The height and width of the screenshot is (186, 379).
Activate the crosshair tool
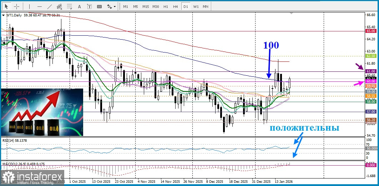pyautogui.click(x=17, y=6)
